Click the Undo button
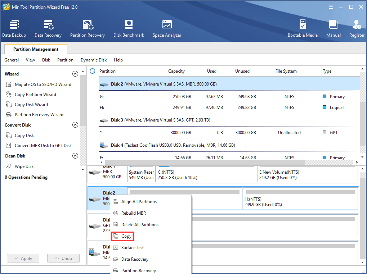367x274 pixels. tap(63, 258)
